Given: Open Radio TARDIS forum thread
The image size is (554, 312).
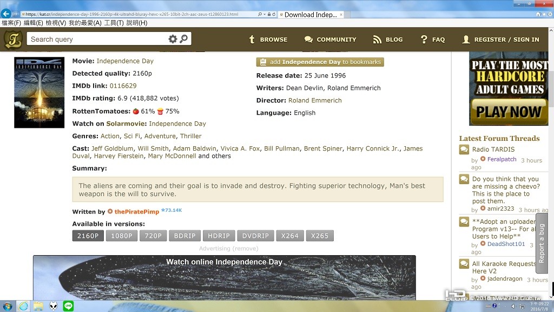Looking at the screenshot, I should point(493,149).
